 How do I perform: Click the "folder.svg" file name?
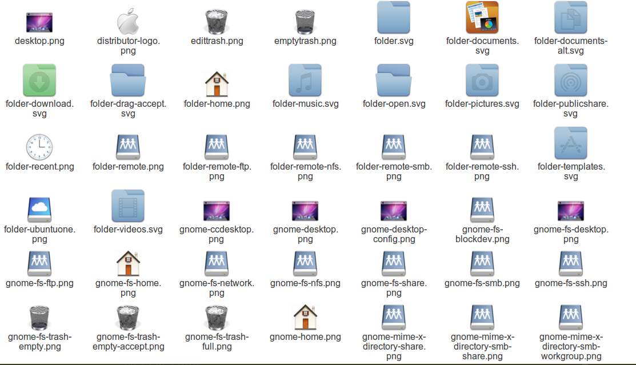pyautogui.click(x=394, y=41)
